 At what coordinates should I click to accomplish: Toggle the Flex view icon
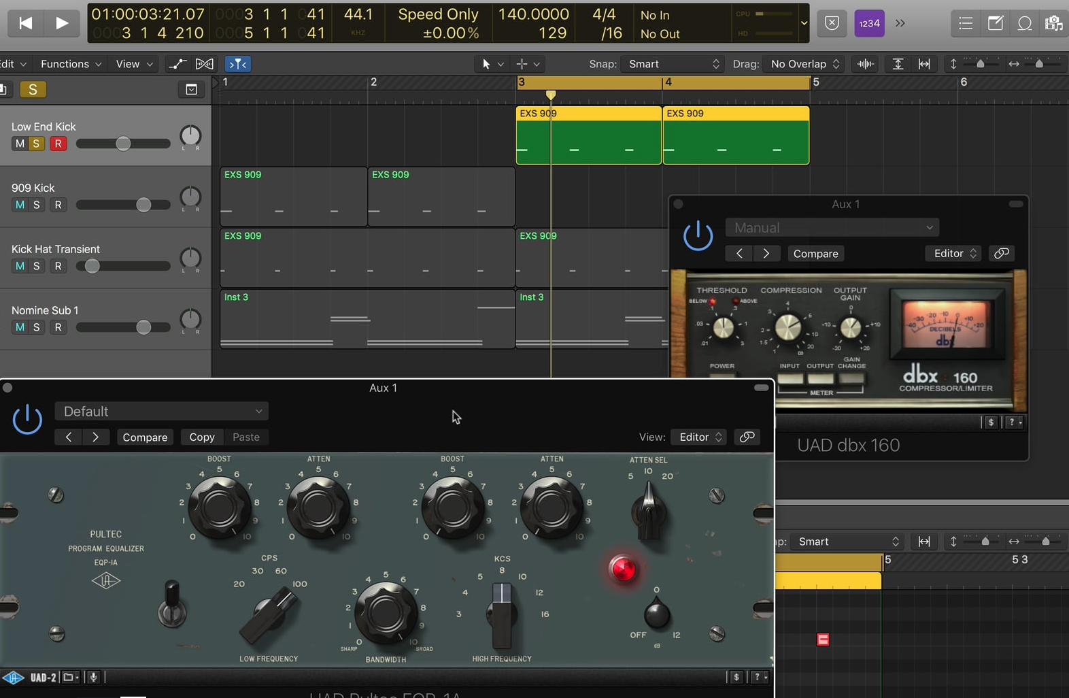click(x=205, y=64)
